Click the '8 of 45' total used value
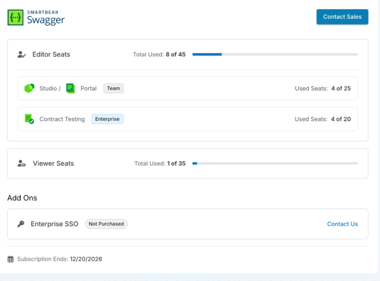 click(176, 54)
